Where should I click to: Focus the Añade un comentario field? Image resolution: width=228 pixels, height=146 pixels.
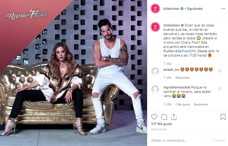pyautogui.click(x=180, y=140)
